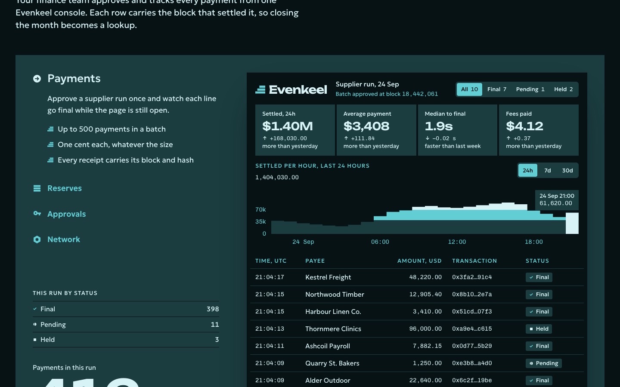The height and width of the screenshot is (387, 620).
Task: Click the Approvals key icon
Action: pos(37,213)
